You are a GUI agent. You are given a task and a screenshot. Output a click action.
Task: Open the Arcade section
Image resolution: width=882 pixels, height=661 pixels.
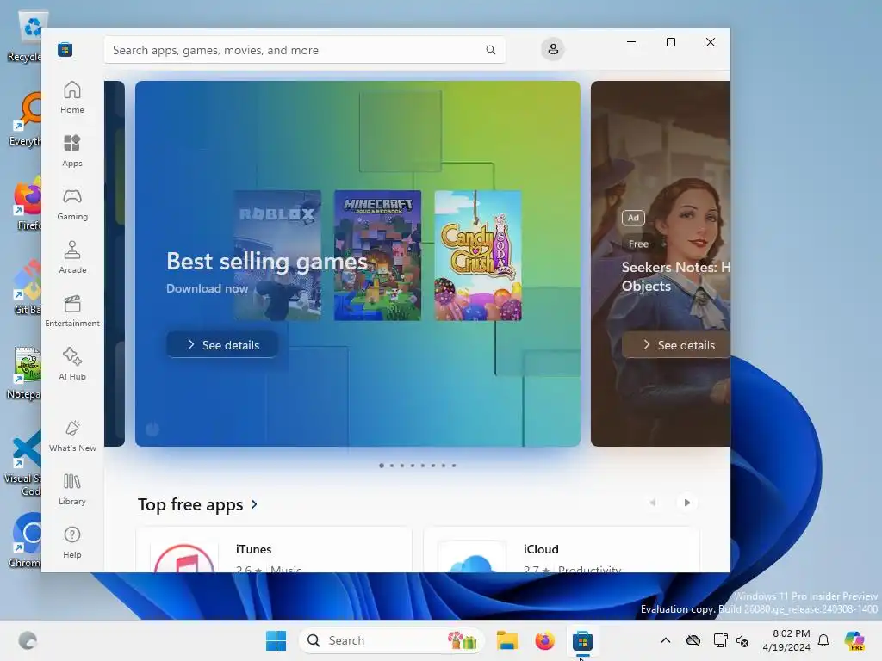point(72,258)
